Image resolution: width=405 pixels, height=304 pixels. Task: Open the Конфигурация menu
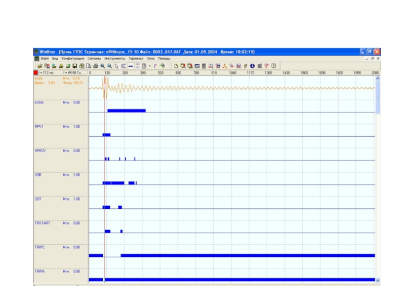point(72,59)
